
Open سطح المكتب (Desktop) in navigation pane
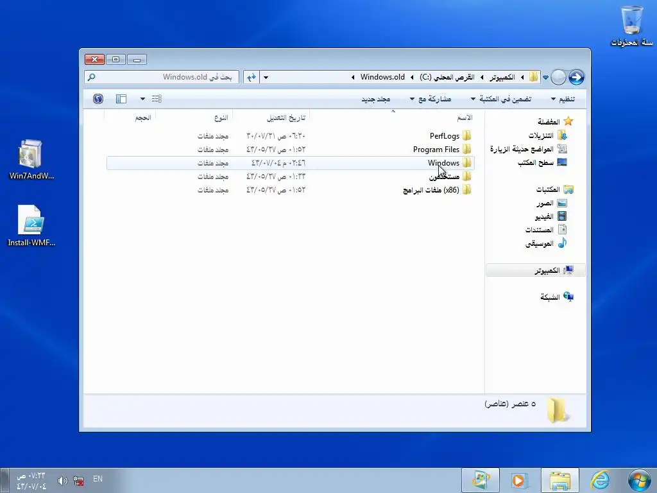(x=542, y=162)
